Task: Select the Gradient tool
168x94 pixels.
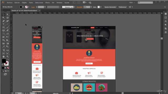Action: point(7,44)
